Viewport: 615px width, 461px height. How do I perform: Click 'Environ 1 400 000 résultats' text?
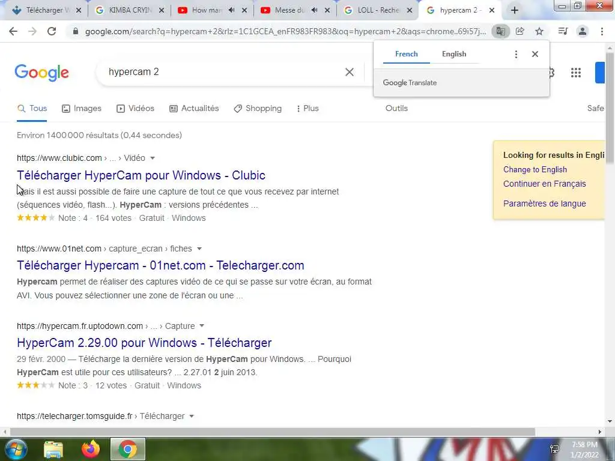[99, 135]
